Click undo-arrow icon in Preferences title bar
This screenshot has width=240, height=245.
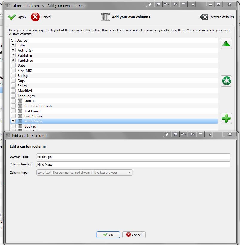pyautogui.click(x=166, y=4)
